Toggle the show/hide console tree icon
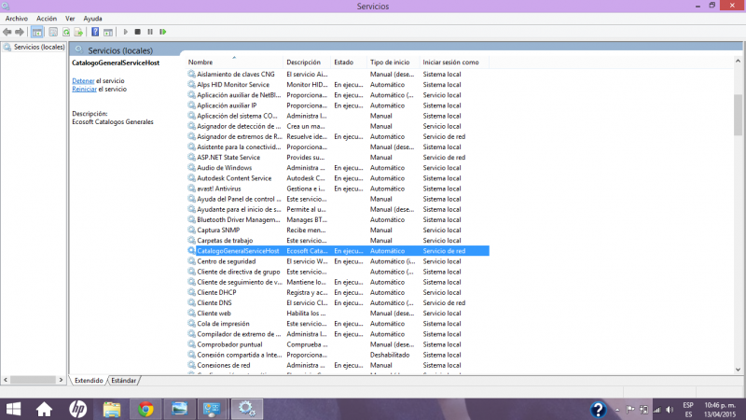Viewport: 746px width, 420px height. pos(38,32)
